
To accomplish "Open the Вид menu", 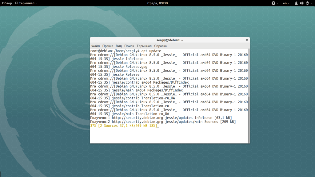I will pyautogui.click(x=119, y=46).
